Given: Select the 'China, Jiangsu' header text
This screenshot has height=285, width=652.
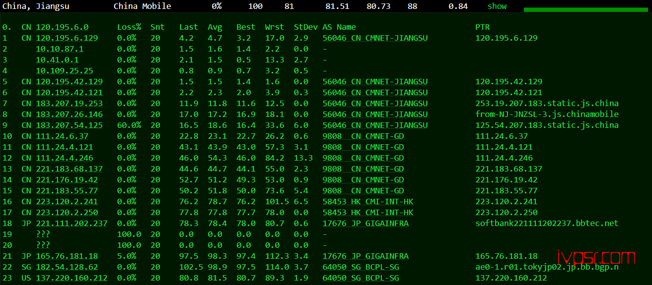Looking at the screenshot, I should (x=36, y=6).
